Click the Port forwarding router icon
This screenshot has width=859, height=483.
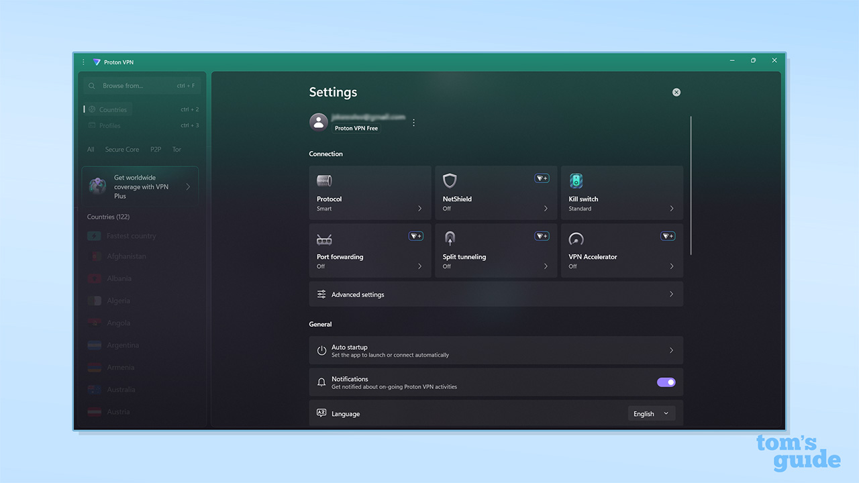(324, 239)
